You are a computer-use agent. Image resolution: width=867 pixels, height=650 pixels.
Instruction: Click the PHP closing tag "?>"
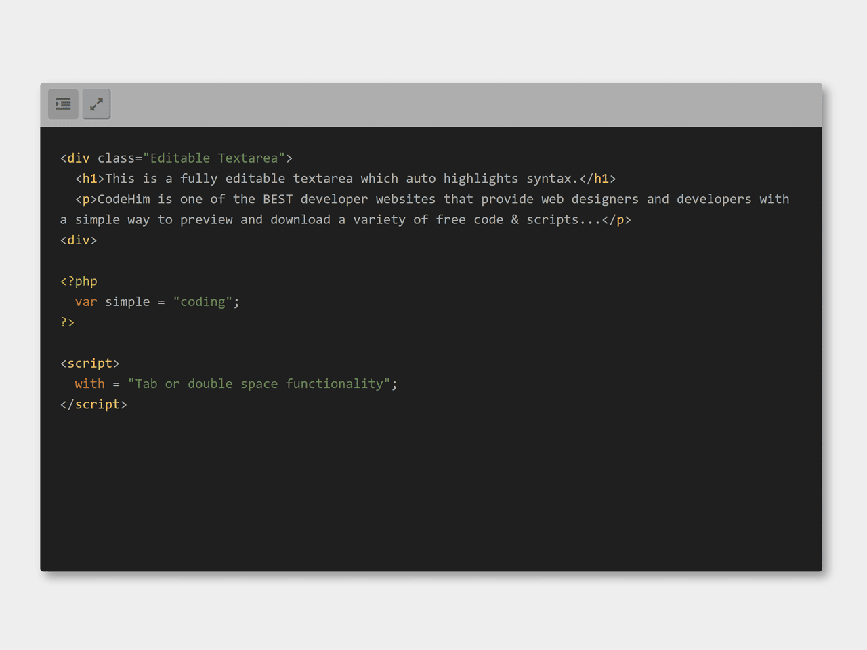click(x=67, y=322)
